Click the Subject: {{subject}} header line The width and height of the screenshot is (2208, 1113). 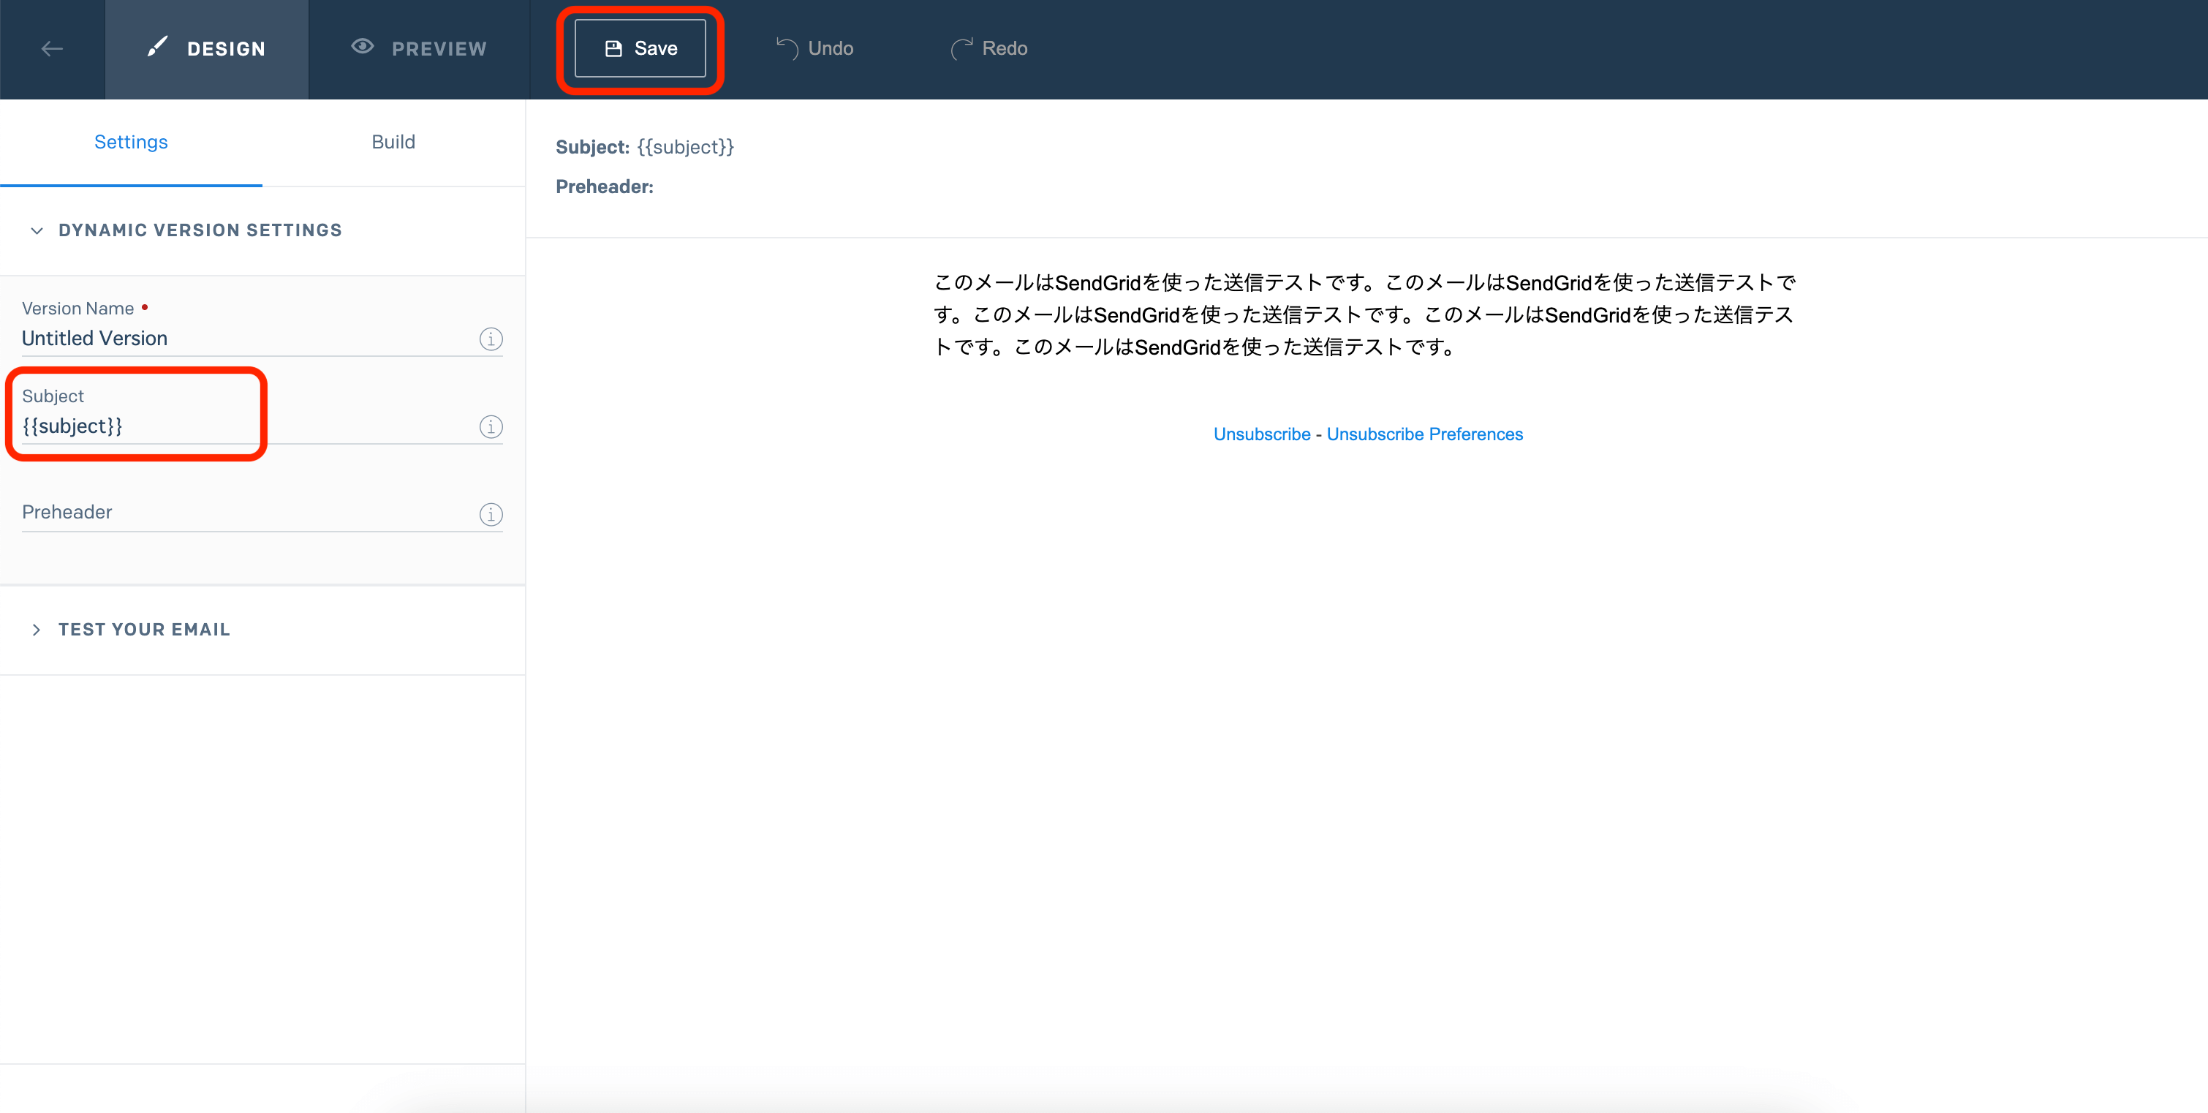[x=645, y=148]
